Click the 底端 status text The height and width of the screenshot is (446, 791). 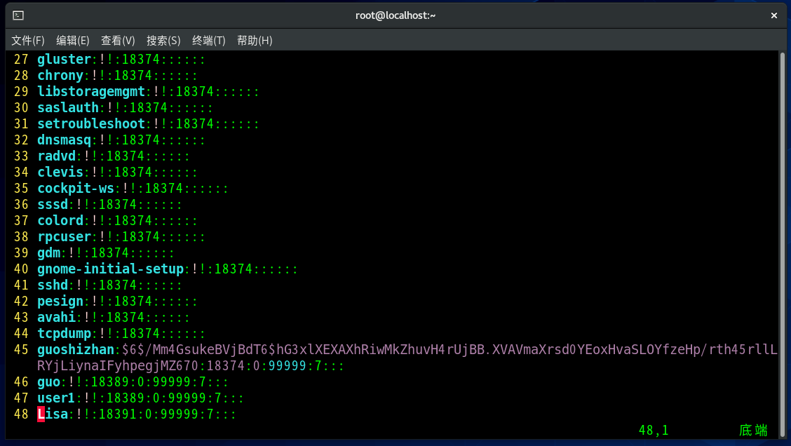pyautogui.click(x=752, y=430)
